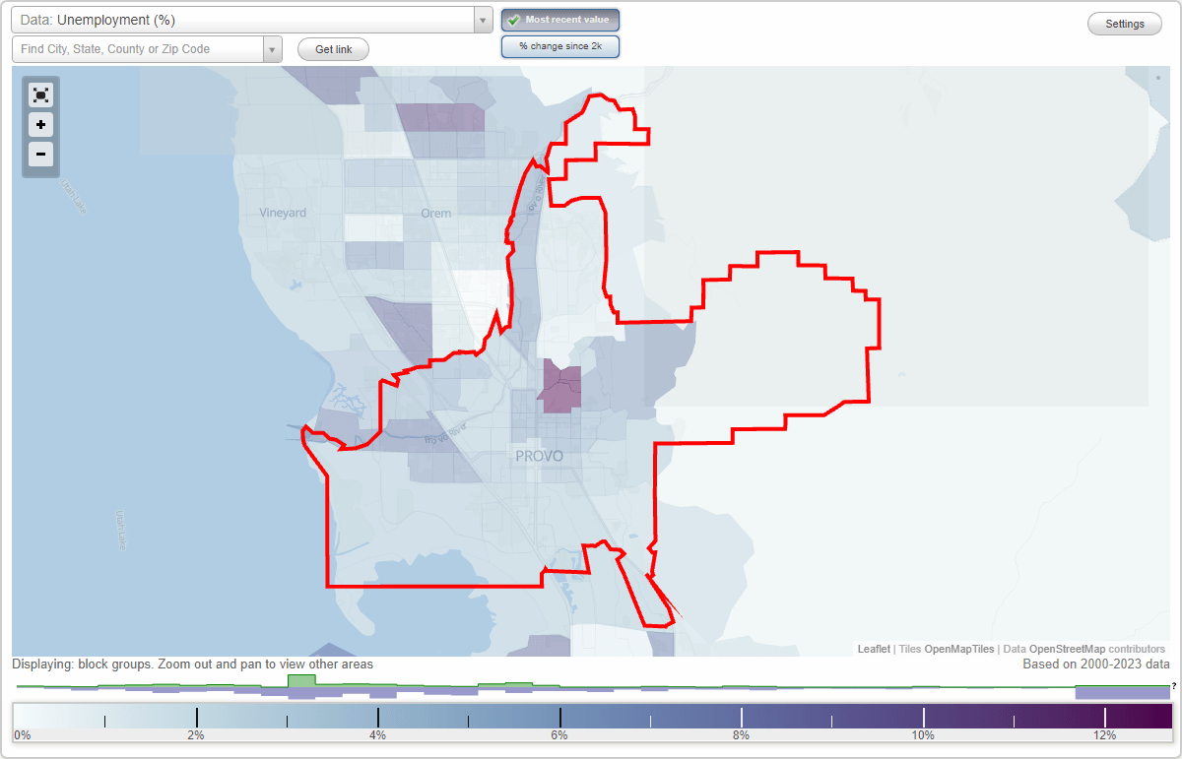Open the Data dropdown arrow

482,19
